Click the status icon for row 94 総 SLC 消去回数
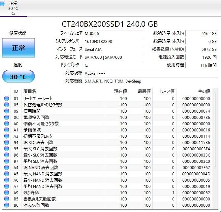 7,142
